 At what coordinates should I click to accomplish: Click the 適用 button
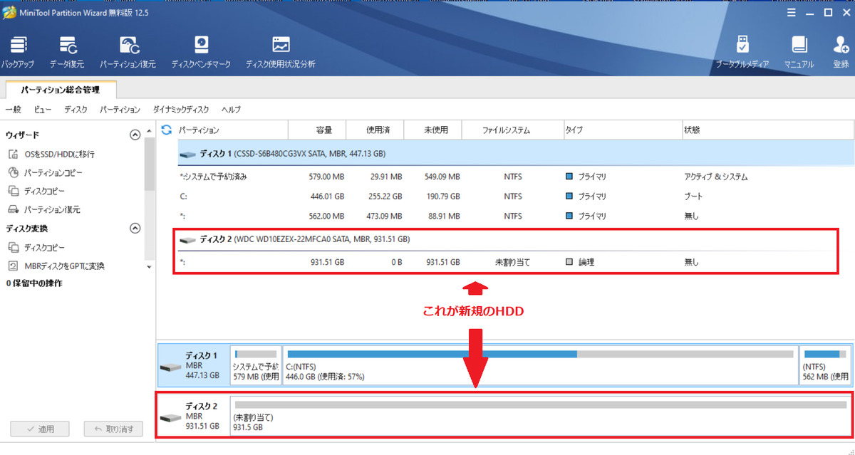(x=40, y=429)
